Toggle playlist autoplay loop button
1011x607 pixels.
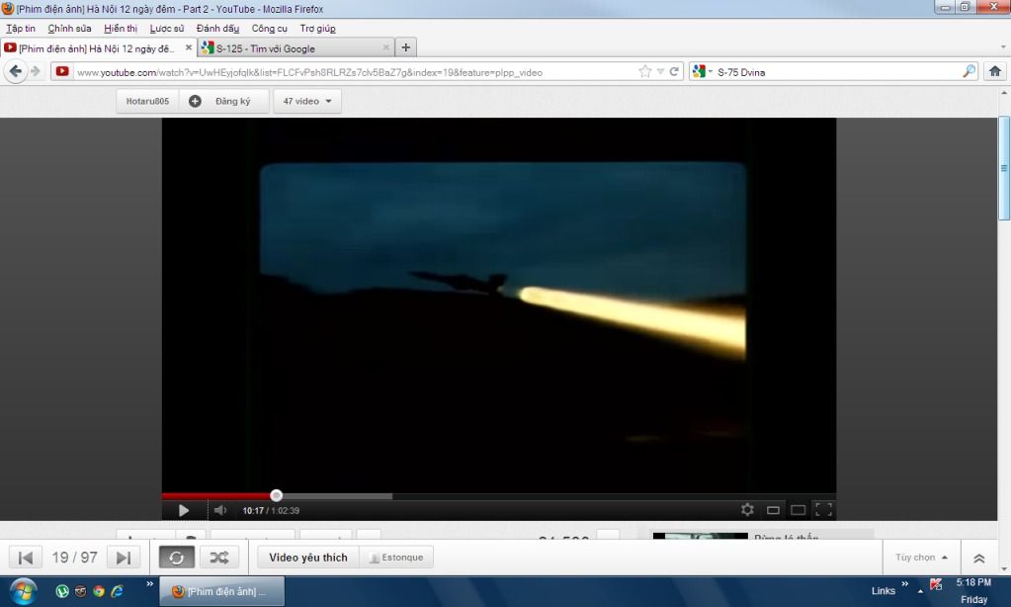pos(177,558)
